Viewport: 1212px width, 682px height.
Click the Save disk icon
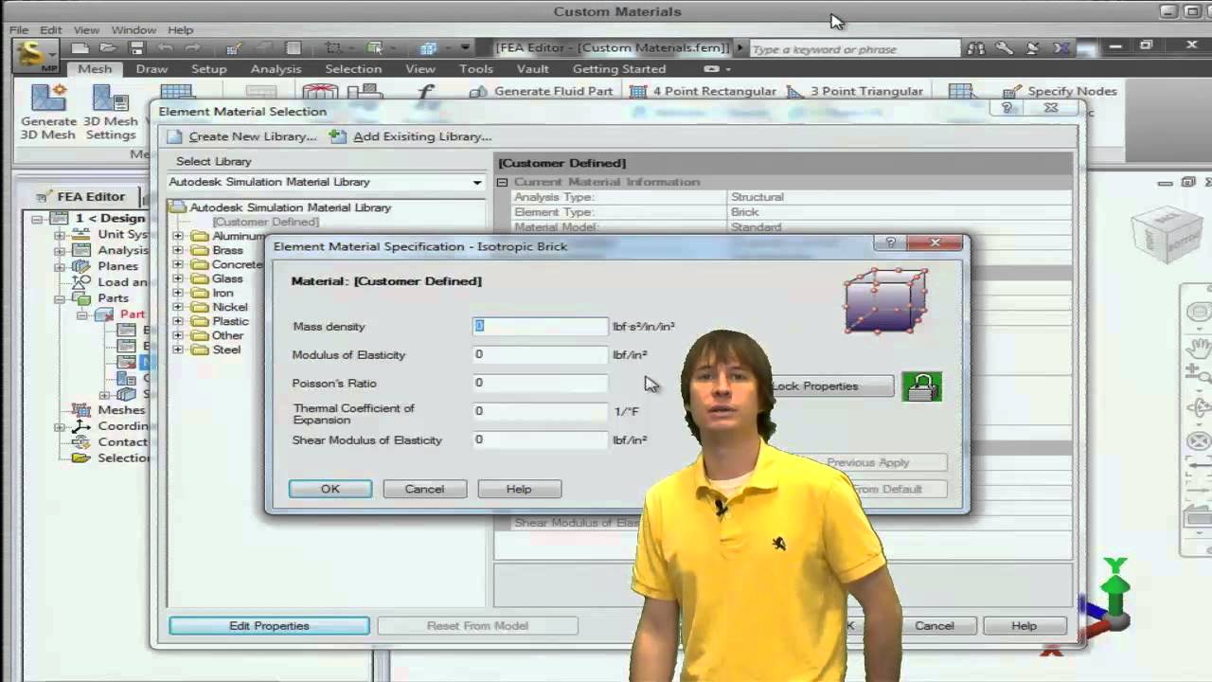pos(136,48)
